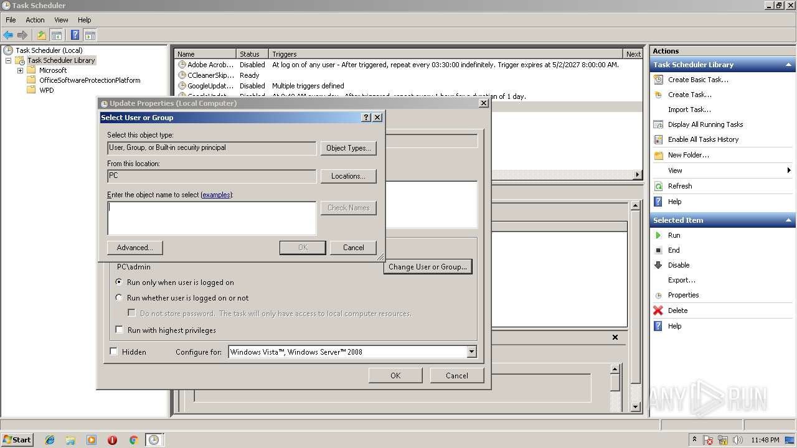Viewport: 797px width, 448px height.
Task: Click the red Delete X icon
Action: 658,310
